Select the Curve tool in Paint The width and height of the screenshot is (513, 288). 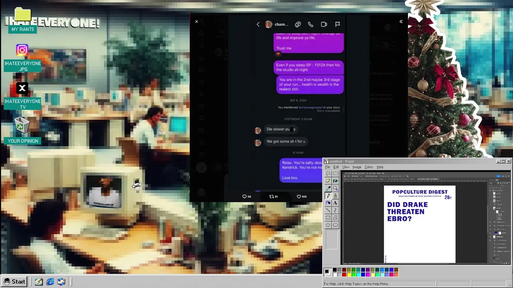[x=335, y=210]
